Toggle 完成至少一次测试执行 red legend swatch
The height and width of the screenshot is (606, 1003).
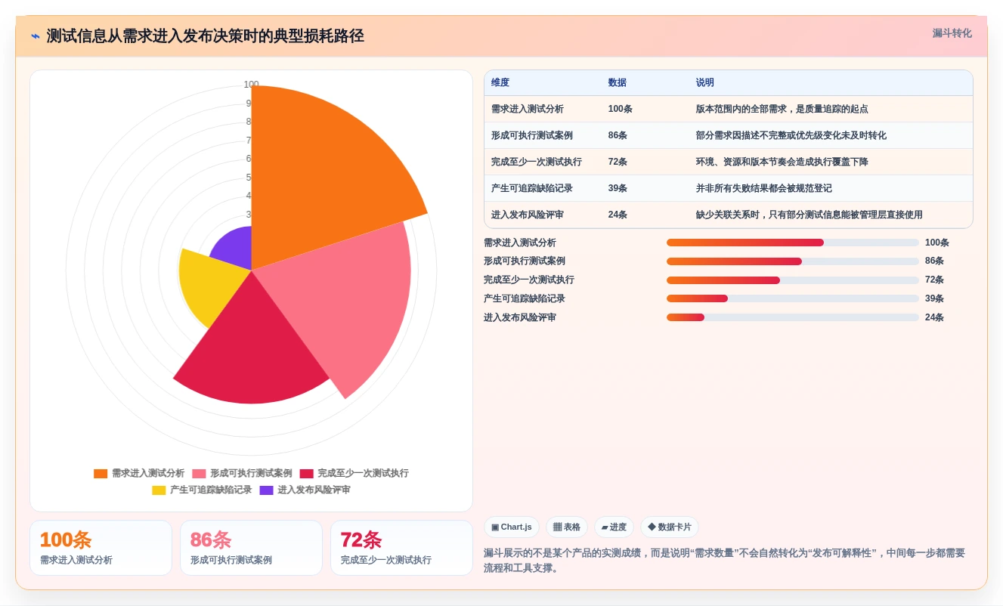(306, 474)
